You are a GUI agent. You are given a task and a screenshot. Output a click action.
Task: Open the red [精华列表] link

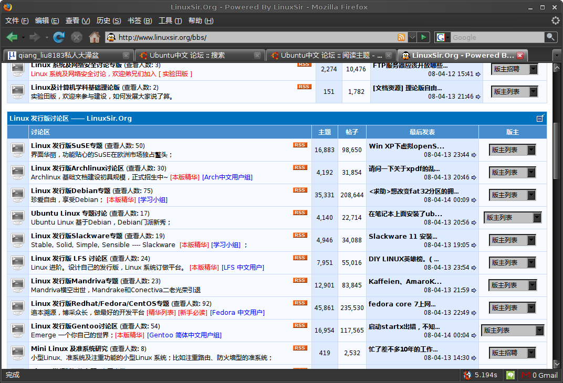coord(161,313)
